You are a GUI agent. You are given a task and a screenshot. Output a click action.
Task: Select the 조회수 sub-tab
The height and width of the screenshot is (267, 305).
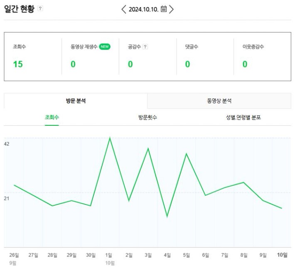click(52, 117)
